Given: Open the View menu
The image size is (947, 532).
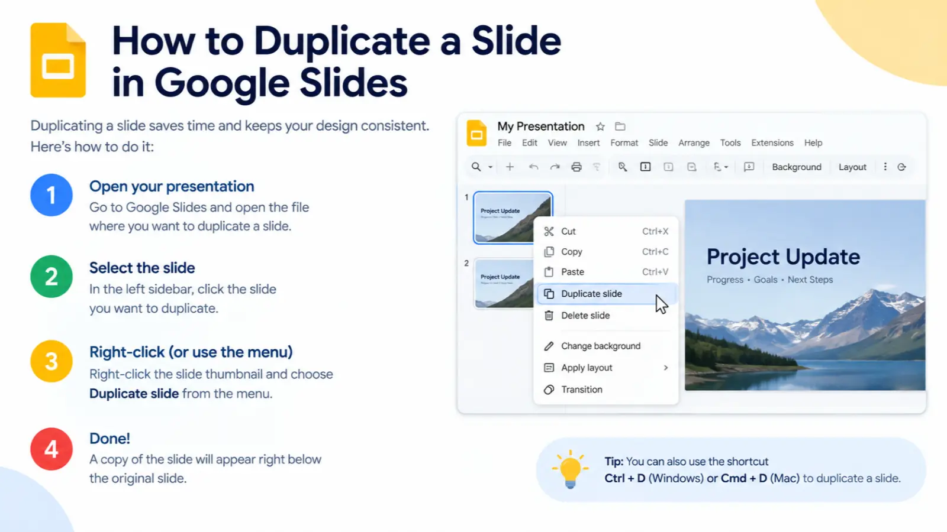Looking at the screenshot, I should click(557, 143).
